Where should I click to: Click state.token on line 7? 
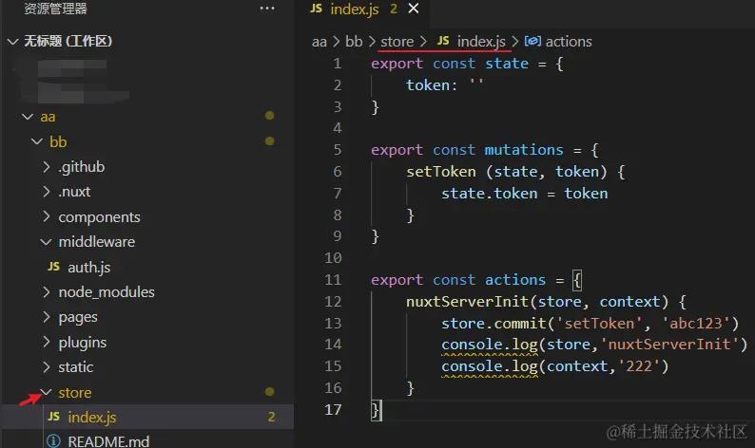tap(489, 194)
